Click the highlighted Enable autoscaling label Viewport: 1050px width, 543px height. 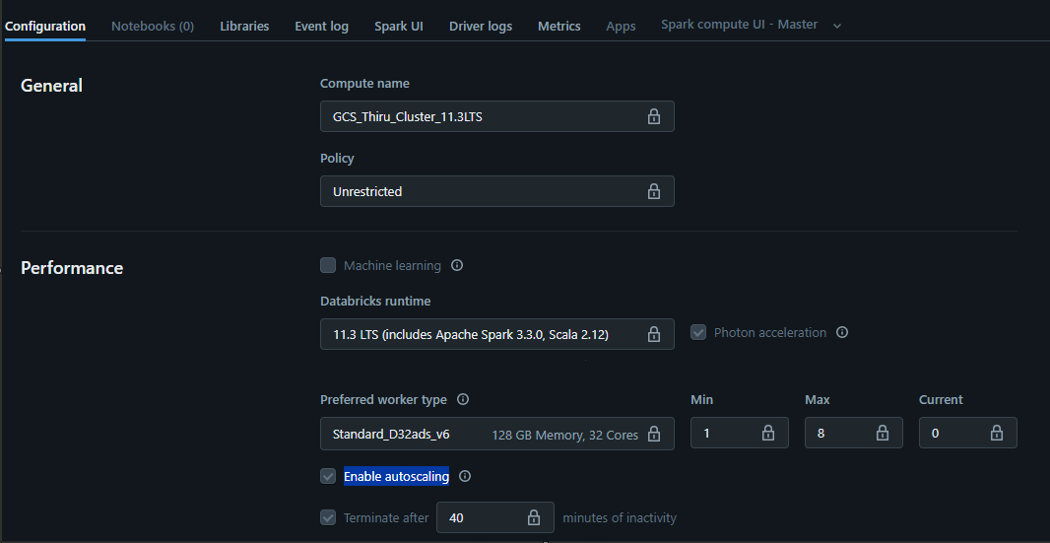coord(396,477)
